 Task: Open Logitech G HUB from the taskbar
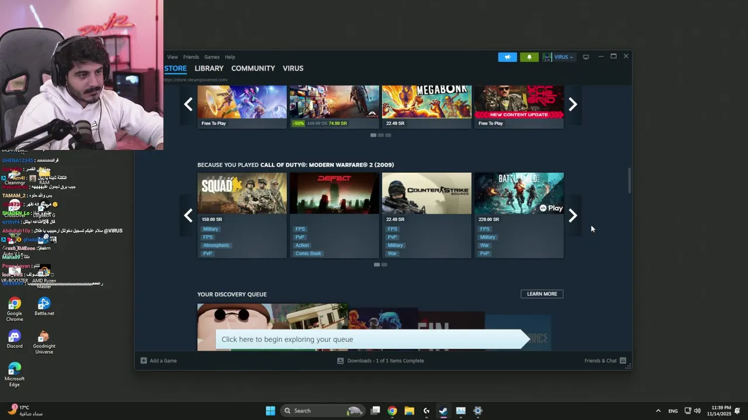tap(427, 411)
